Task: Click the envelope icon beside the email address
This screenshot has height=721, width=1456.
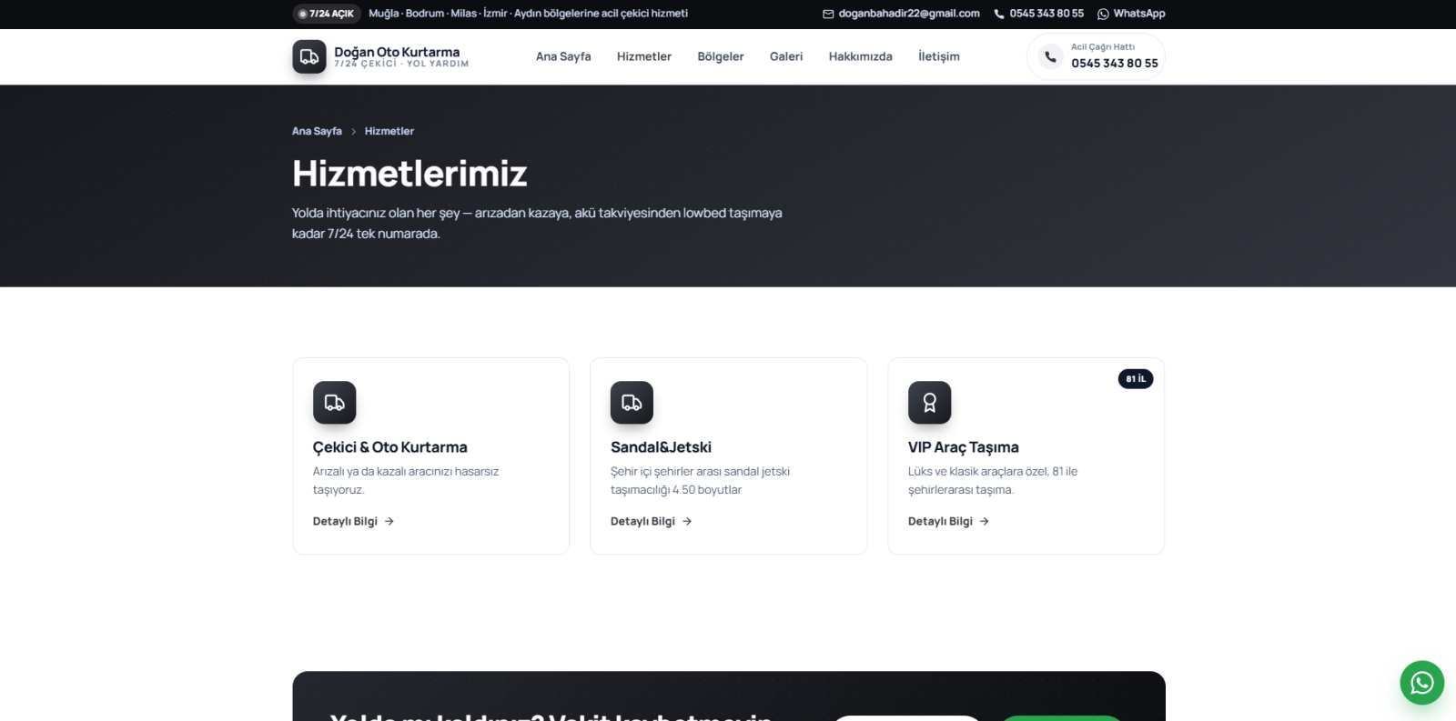Action: pyautogui.click(x=828, y=14)
